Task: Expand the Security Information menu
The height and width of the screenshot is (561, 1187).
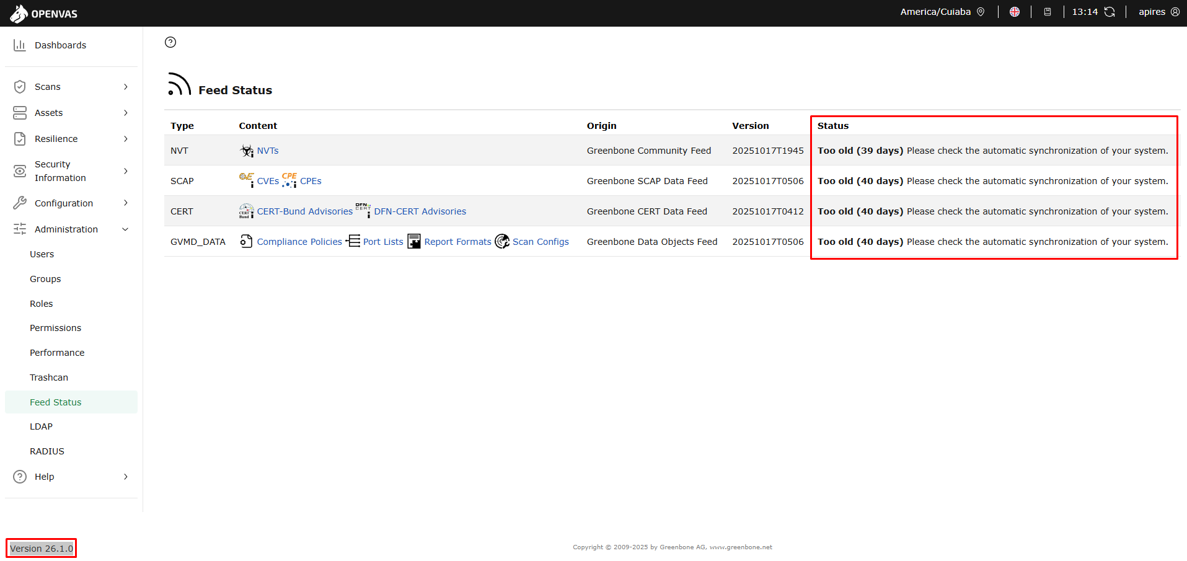Action: [x=71, y=171]
